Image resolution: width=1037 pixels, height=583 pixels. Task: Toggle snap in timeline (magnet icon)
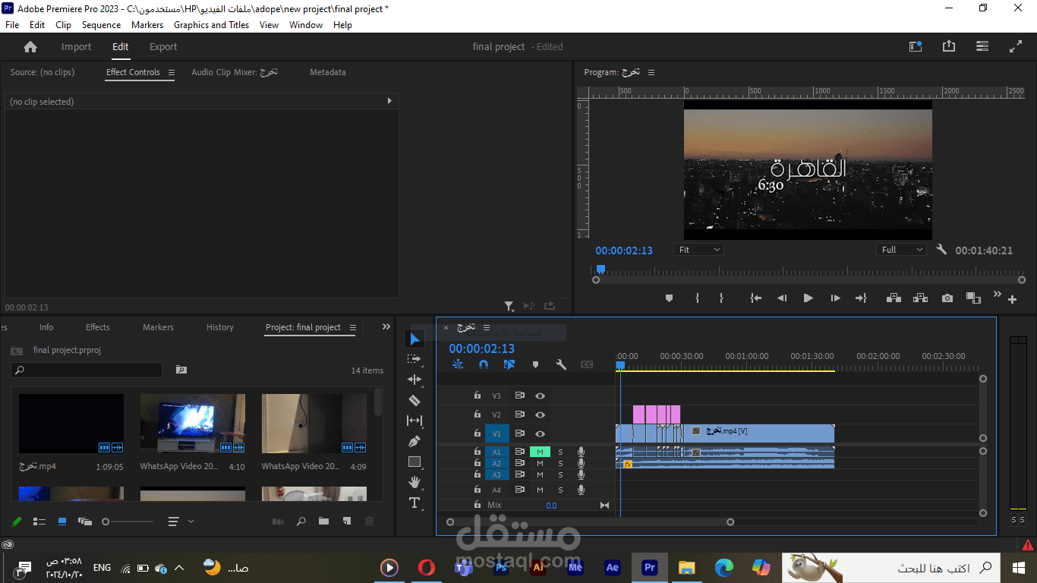click(x=484, y=364)
